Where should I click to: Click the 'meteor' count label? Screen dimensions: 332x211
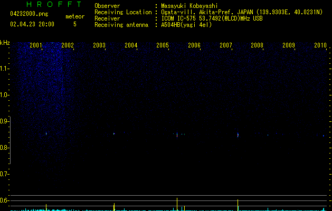coord(75,16)
